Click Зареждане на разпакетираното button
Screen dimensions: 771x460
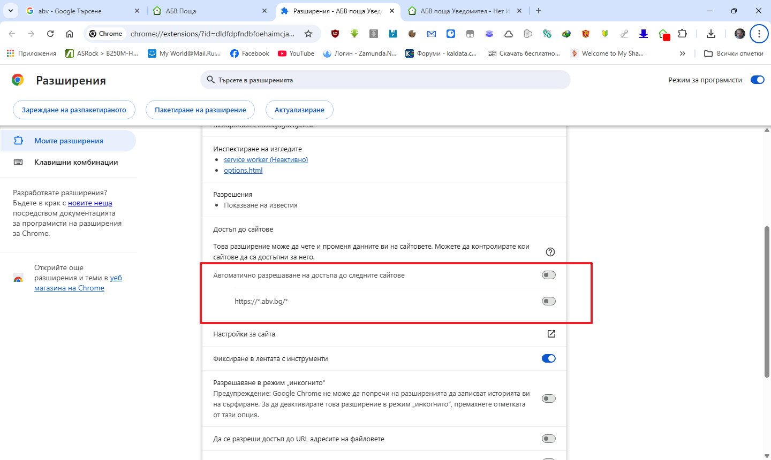tap(74, 110)
